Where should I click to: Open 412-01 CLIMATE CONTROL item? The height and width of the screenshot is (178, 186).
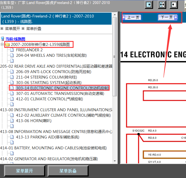(x=50, y=99)
